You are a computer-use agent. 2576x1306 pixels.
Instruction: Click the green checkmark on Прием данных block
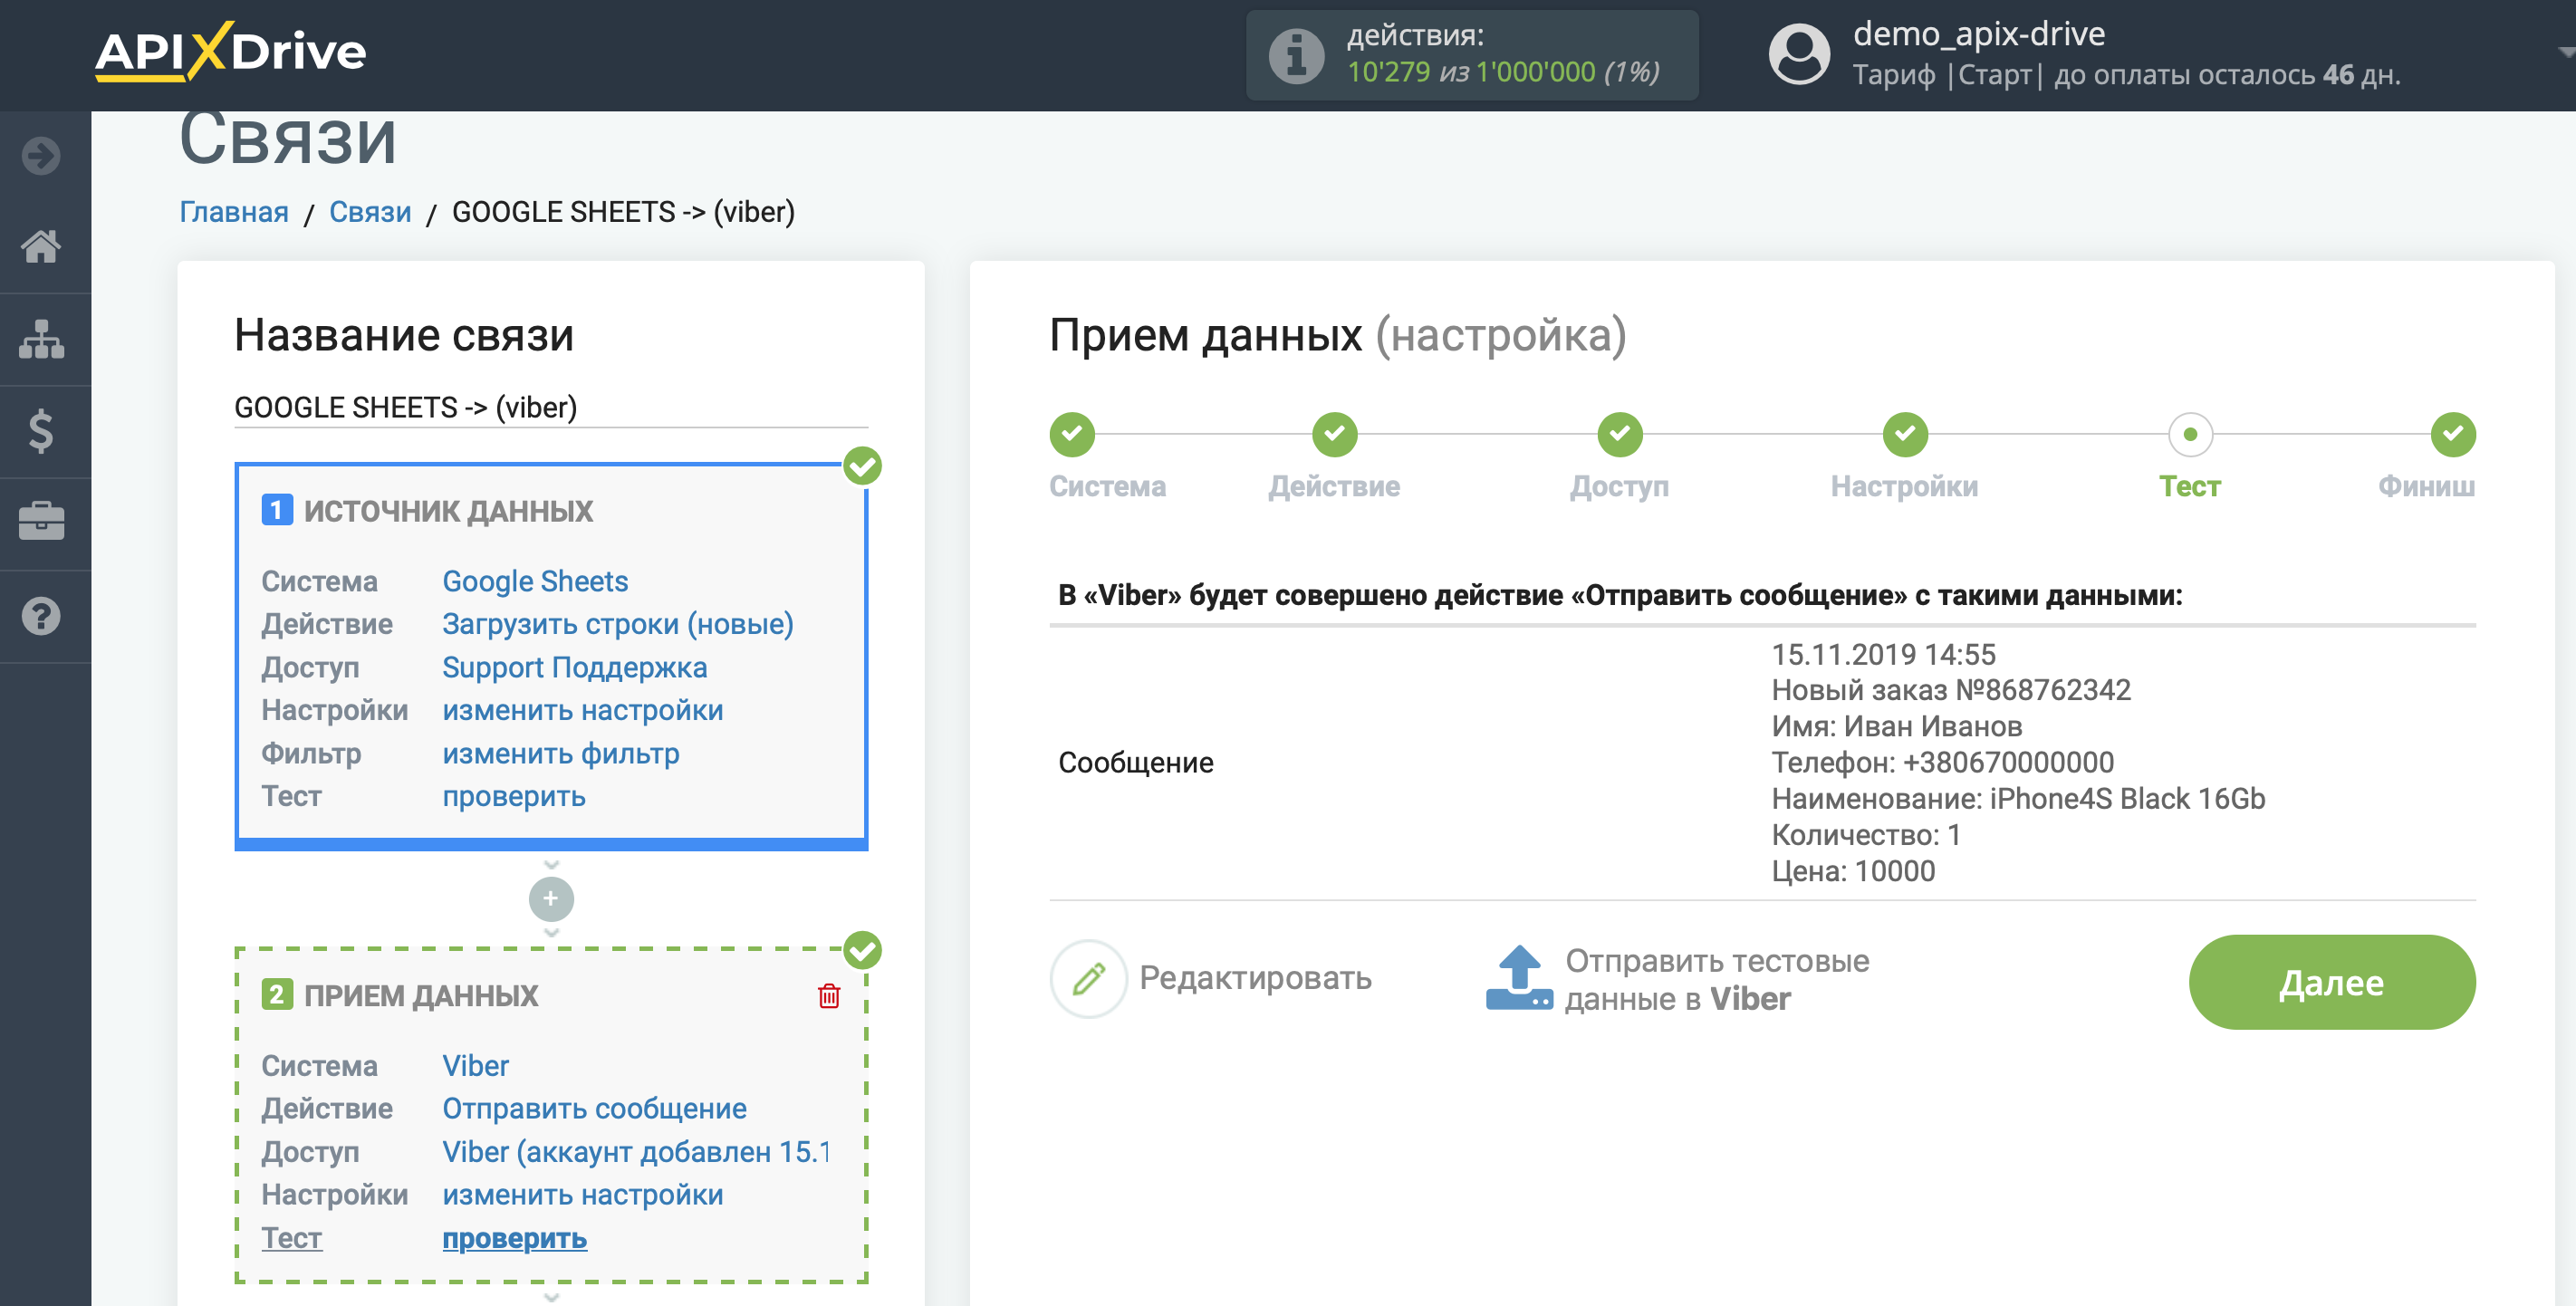pos(862,950)
